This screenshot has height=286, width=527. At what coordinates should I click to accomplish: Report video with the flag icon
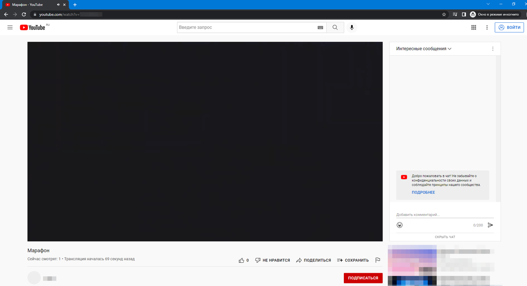(377, 260)
